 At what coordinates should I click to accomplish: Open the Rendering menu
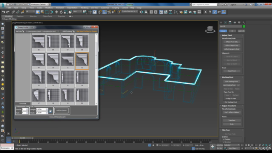[85, 8]
